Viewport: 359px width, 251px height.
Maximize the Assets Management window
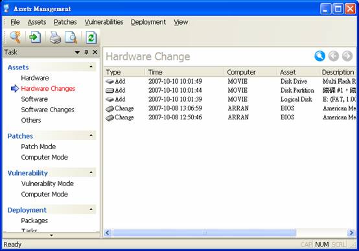coord(338,9)
